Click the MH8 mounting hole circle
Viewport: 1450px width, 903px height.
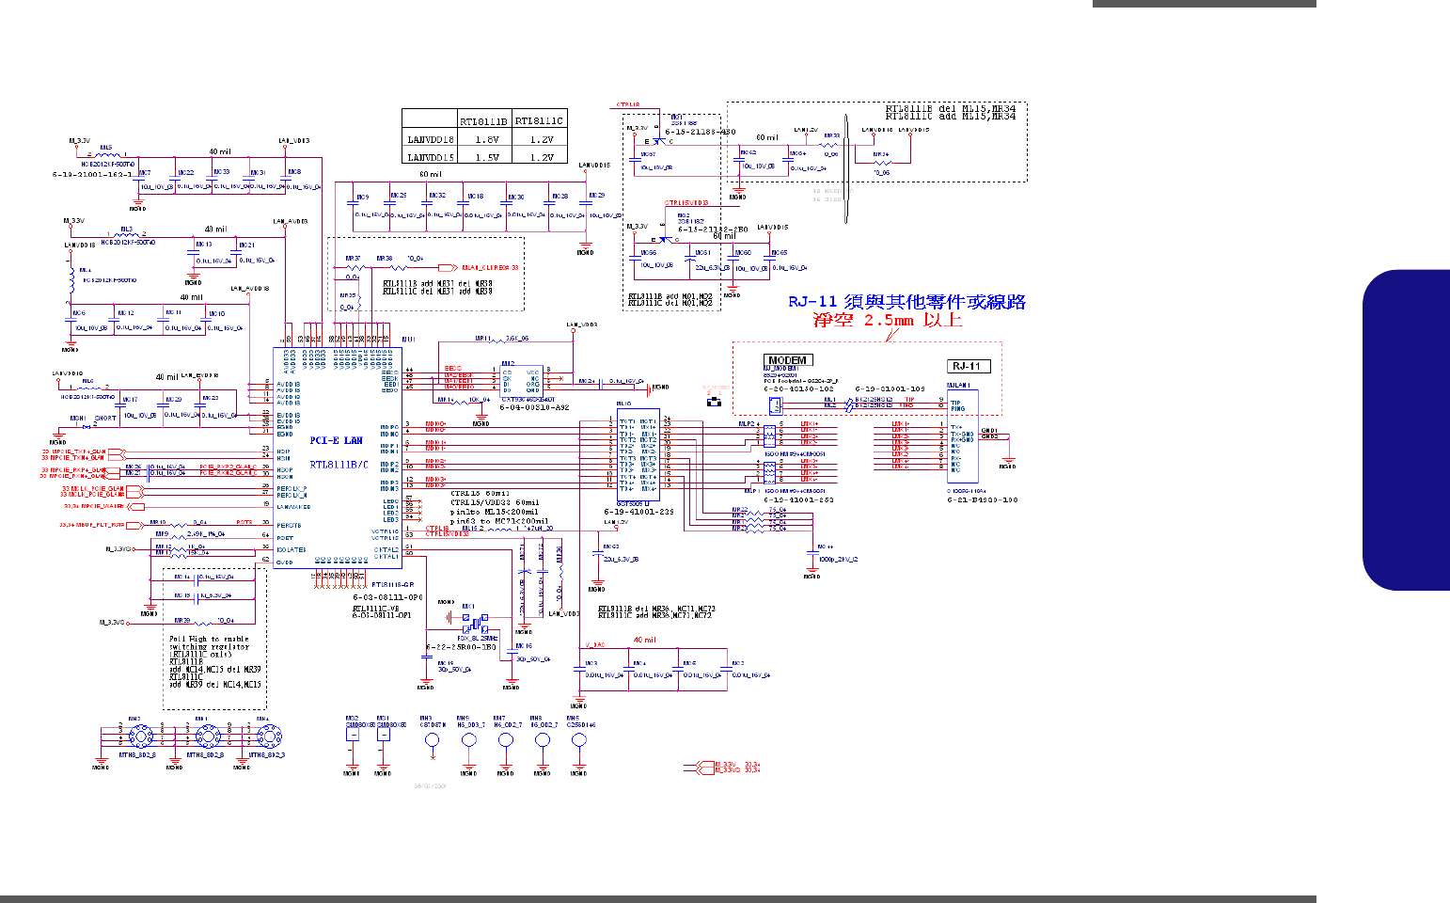click(x=543, y=739)
